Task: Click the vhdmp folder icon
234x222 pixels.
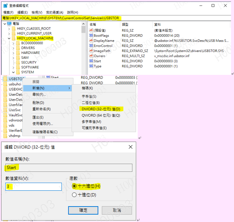Action: pyautogui.click(x=5, y=136)
